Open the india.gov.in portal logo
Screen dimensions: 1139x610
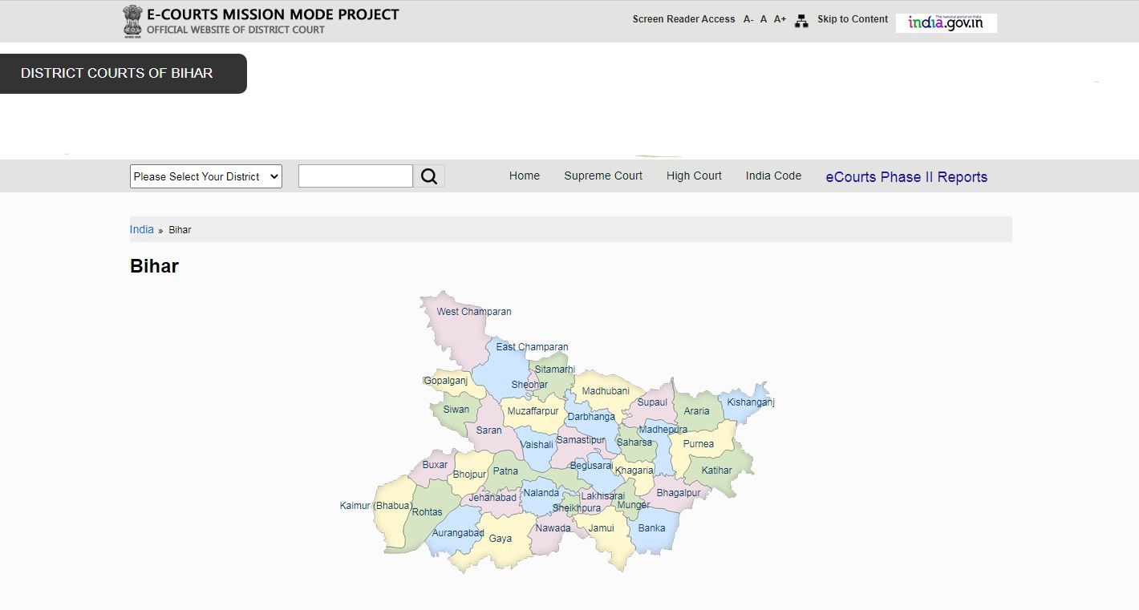click(x=946, y=22)
